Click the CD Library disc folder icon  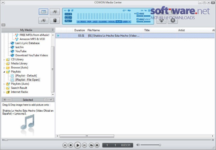pyautogui.click(x=8, y=59)
